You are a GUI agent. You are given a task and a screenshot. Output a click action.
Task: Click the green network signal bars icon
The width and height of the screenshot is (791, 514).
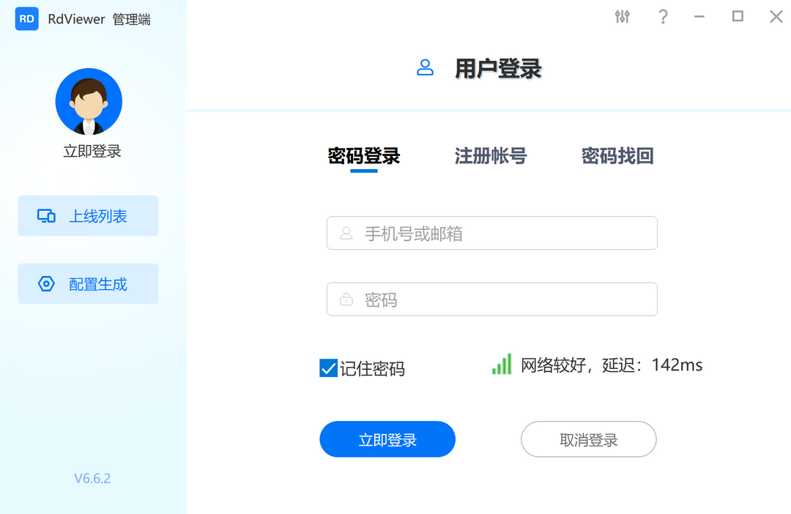502,364
